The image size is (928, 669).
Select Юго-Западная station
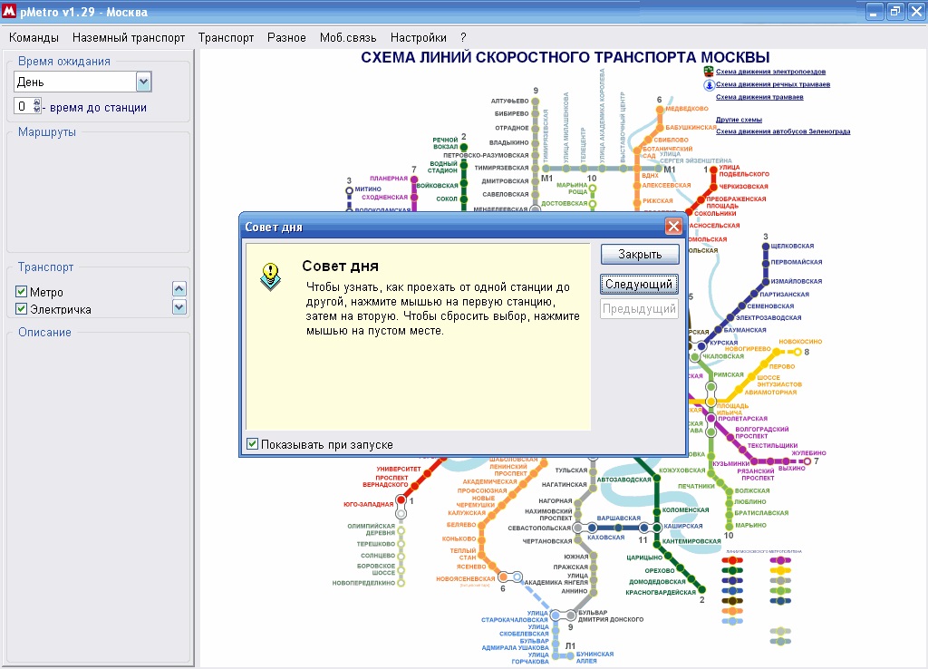401,500
